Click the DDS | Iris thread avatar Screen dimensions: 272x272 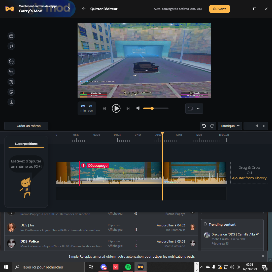coord(11,227)
